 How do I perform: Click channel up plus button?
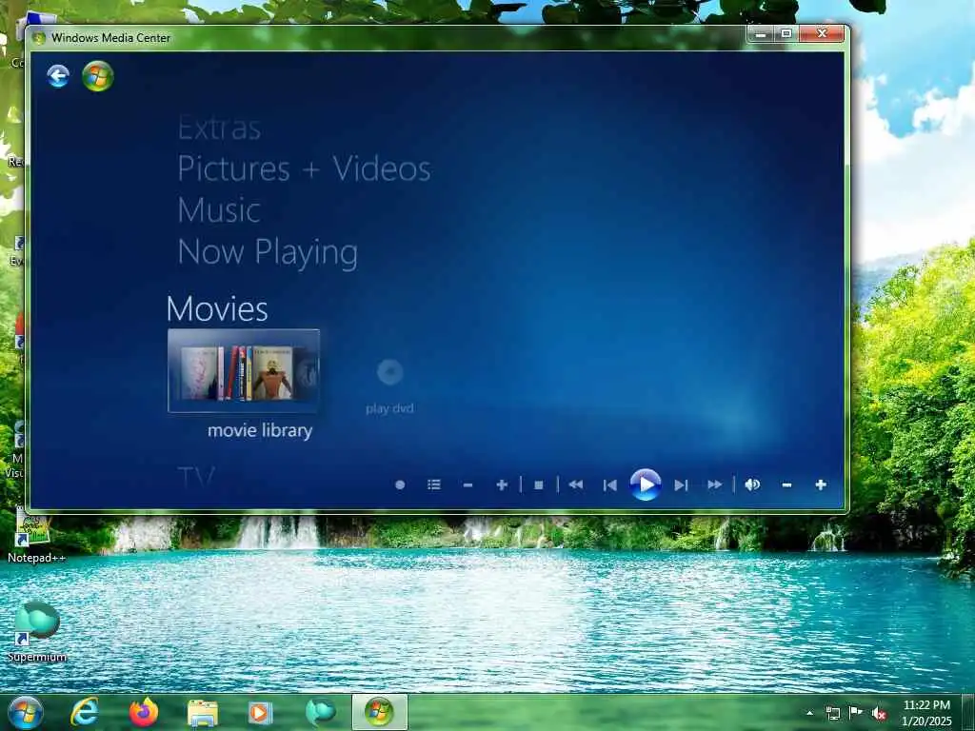coord(502,484)
